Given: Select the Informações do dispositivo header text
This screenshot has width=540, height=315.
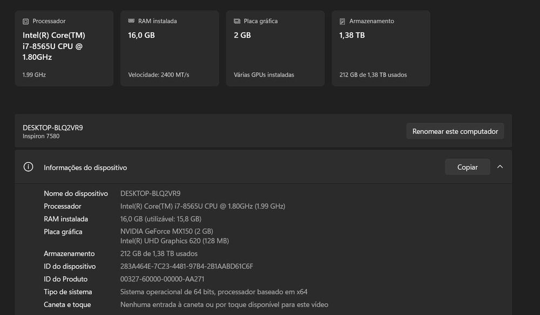Looking at the screenshot, I should point(85,167).
